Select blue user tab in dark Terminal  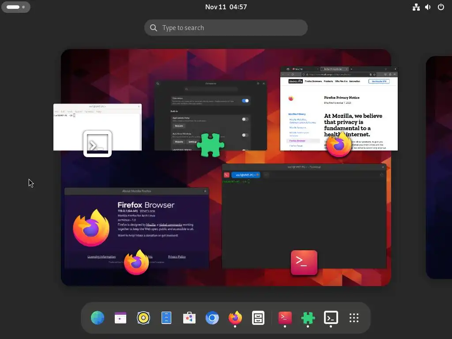point(245,175)
